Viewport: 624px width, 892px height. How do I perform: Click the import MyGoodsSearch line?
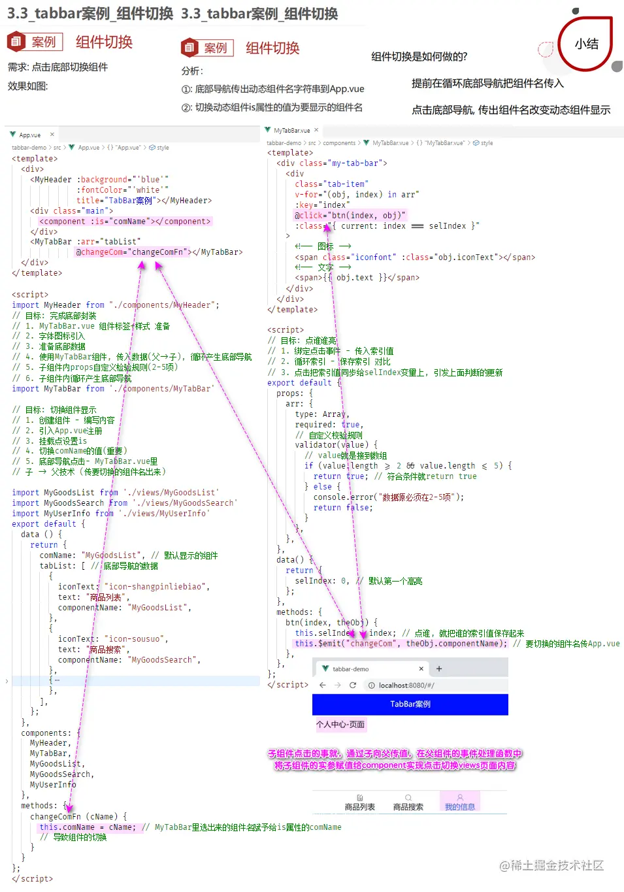124,503
